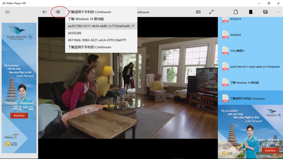The height and width of the screenshot is (159, 283).
Task: Click mp4 icon beside 了解 Windows 10 移动版
Action: (x=225, y=82)
